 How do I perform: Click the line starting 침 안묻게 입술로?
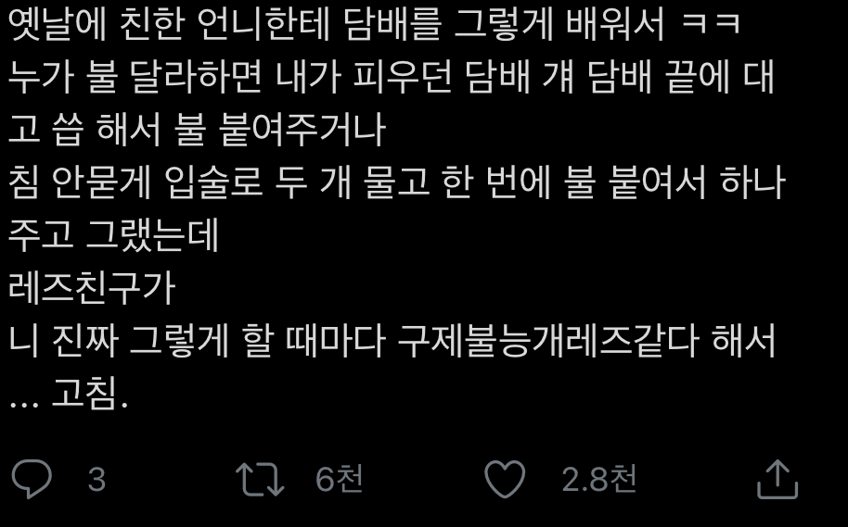click(396, 183)
